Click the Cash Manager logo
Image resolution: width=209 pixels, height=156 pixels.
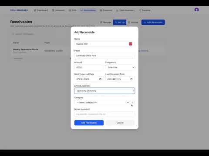click(19, 10)
